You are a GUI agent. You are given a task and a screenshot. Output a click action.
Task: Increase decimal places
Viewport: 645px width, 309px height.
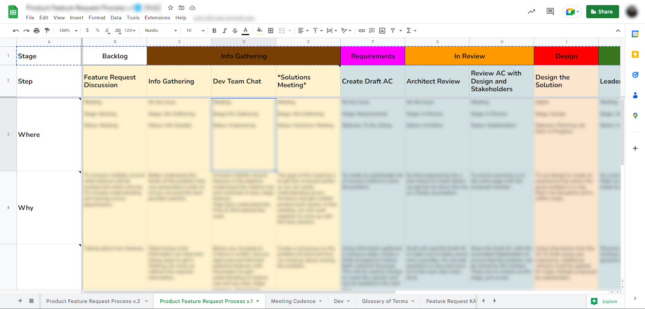[118, 31]
